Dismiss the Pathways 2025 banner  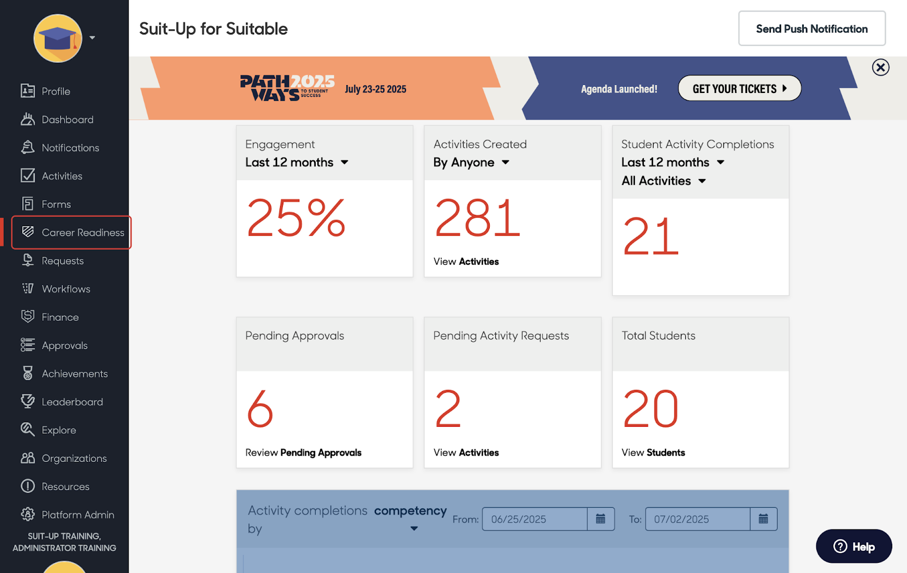pos(880,67)
